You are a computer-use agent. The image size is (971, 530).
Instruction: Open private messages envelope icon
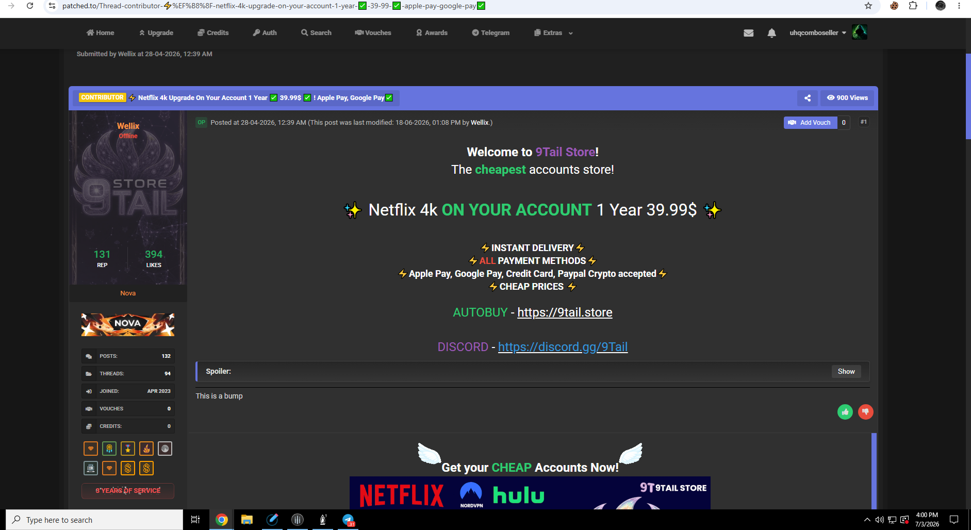(x=749, y=33)
